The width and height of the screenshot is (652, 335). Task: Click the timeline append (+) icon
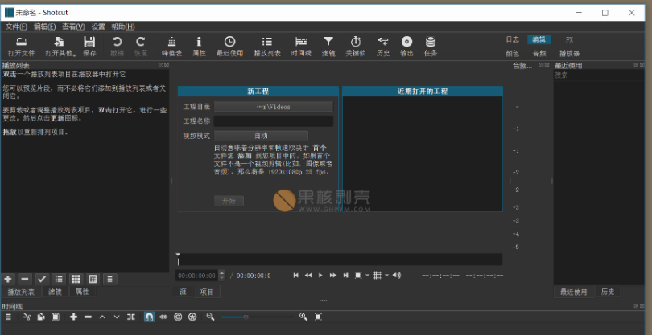(x=73, y=317)
